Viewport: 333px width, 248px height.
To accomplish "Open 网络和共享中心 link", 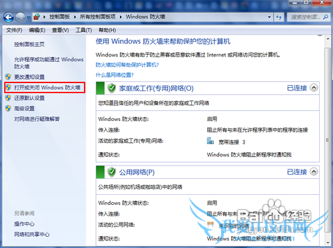I will click(x=32, y=235).
